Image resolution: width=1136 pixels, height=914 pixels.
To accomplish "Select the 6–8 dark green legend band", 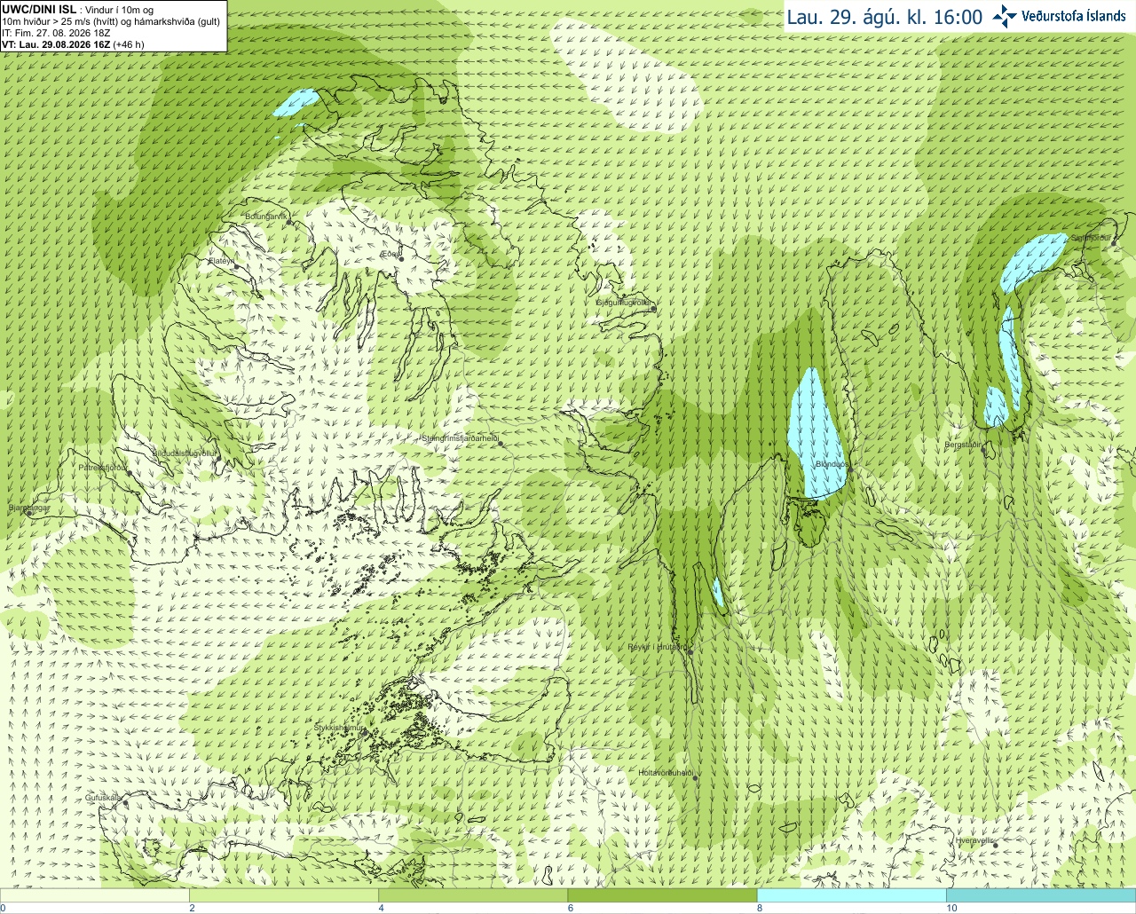I will coord(662,895).
